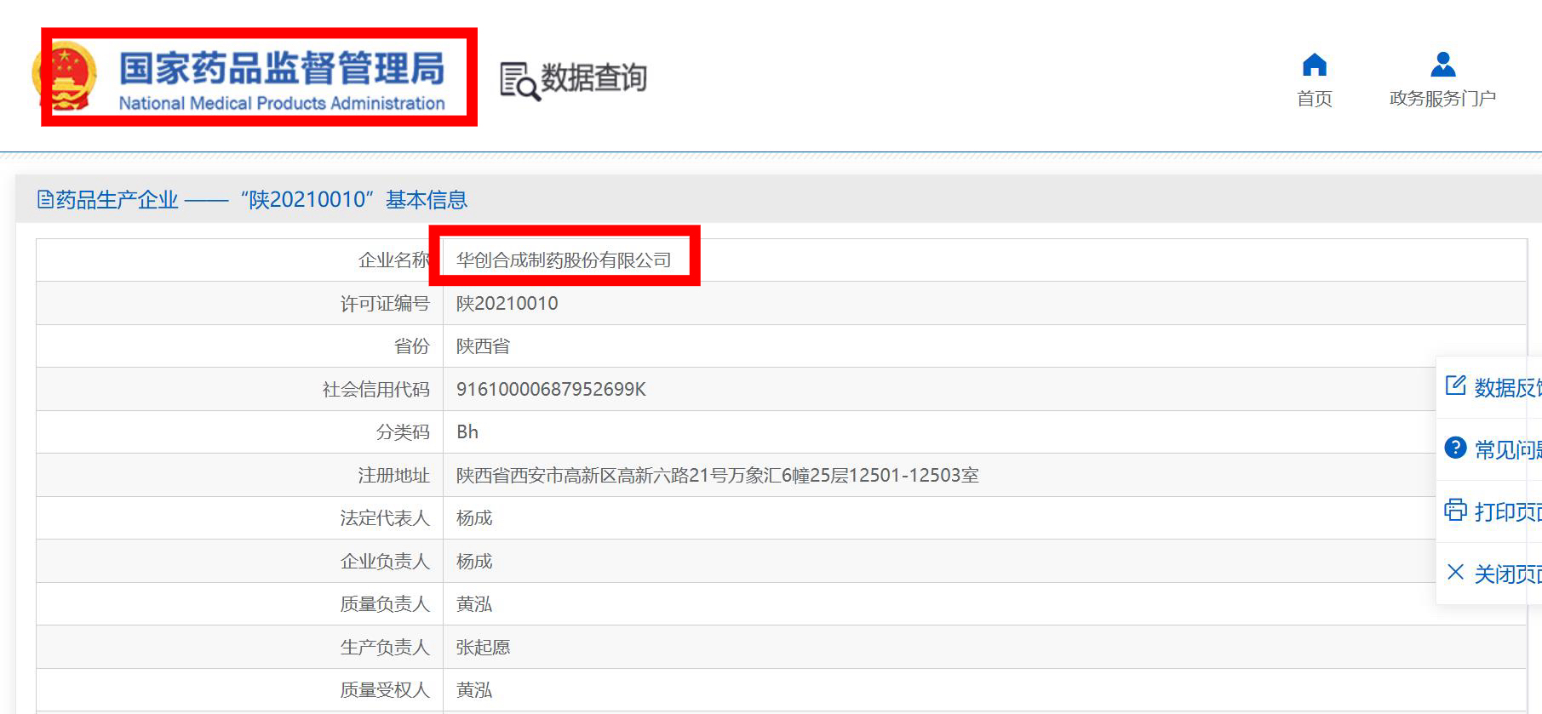Screen dimensions: 1542x714
Task: Click 杨成 in the 企业负责人 row
Action: click(474, 562)
